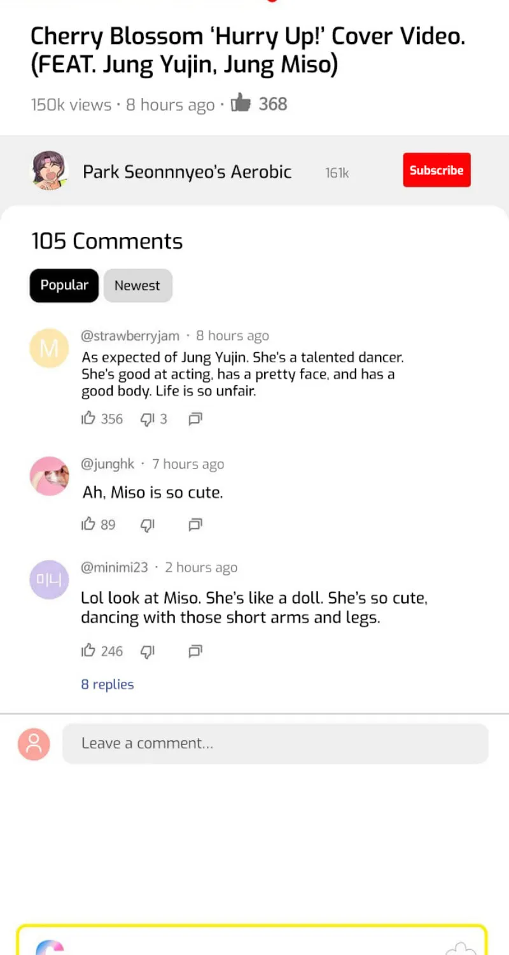Like @junghk's comment about Miso

88,524
